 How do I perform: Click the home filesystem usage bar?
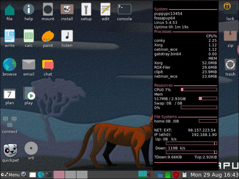[208, 121]
